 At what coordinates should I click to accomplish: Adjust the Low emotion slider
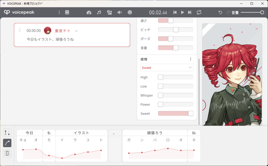pyautogui.click(x=176, y=86)
